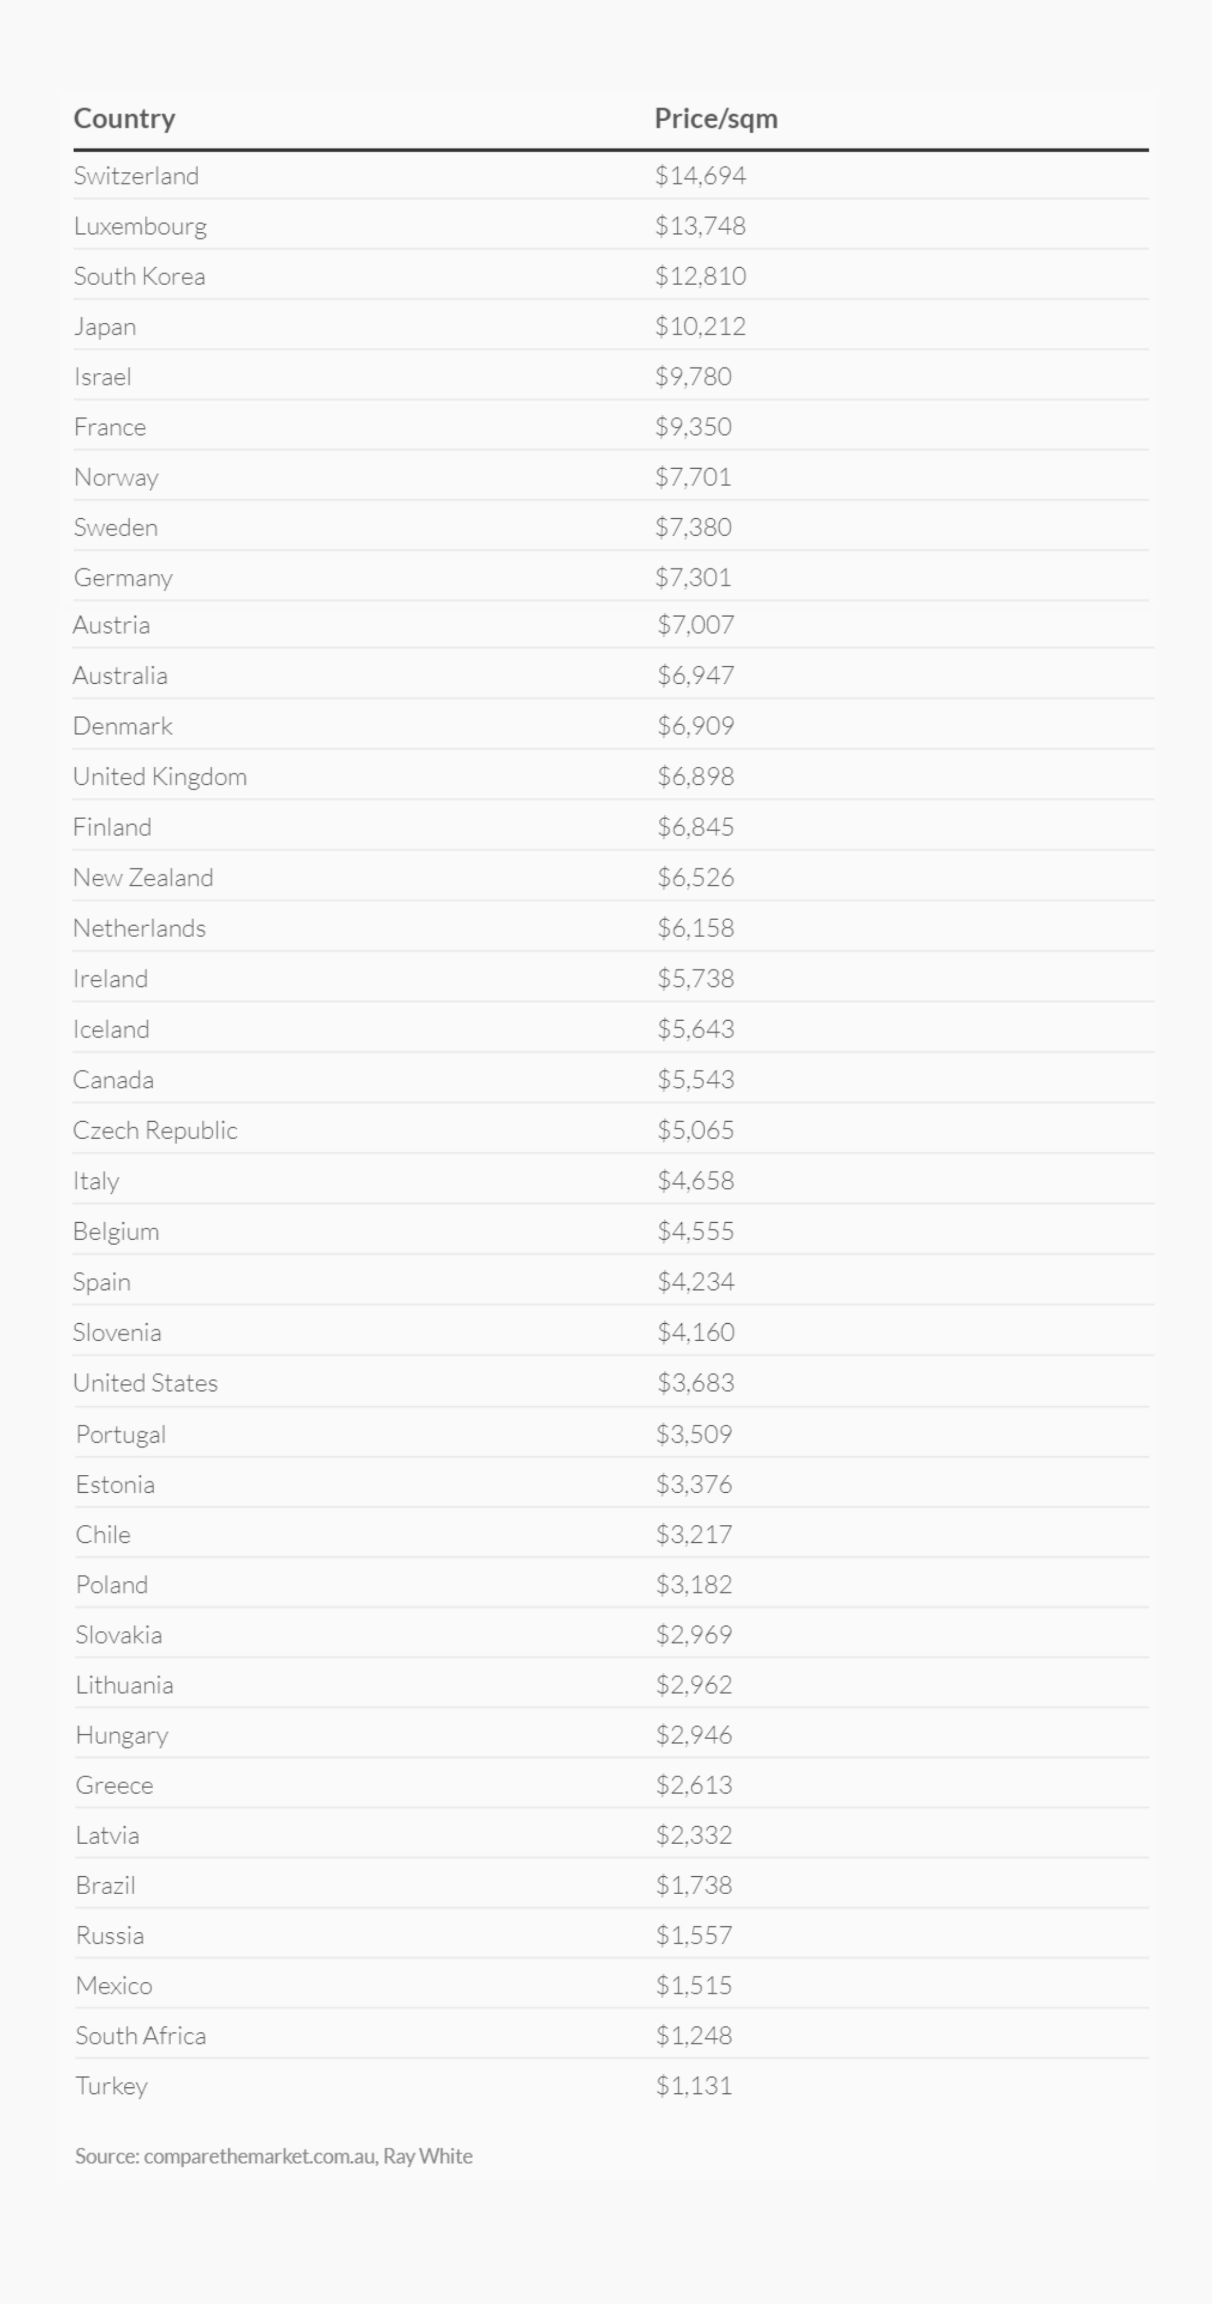The width and height of the screenshot is (1212, 2304).
Task: Click the New Zealand country cell
Action: 143,877
